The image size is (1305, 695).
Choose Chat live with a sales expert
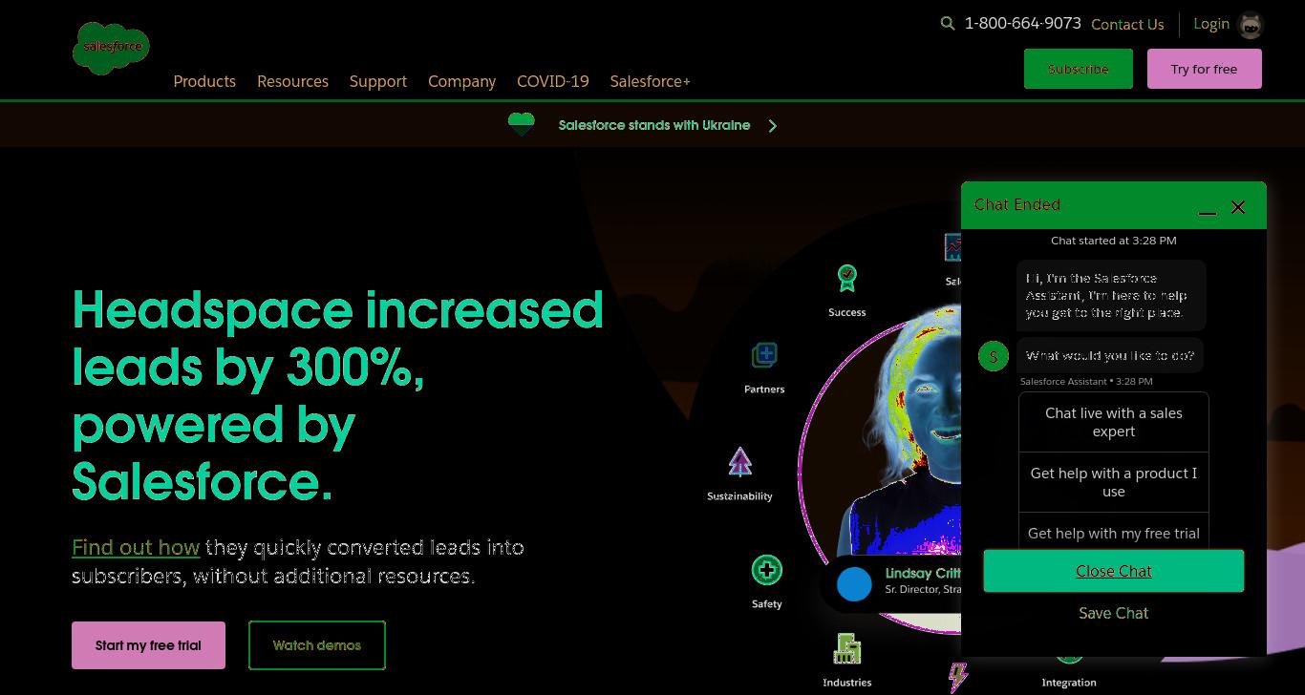[x=1114, y=422]
